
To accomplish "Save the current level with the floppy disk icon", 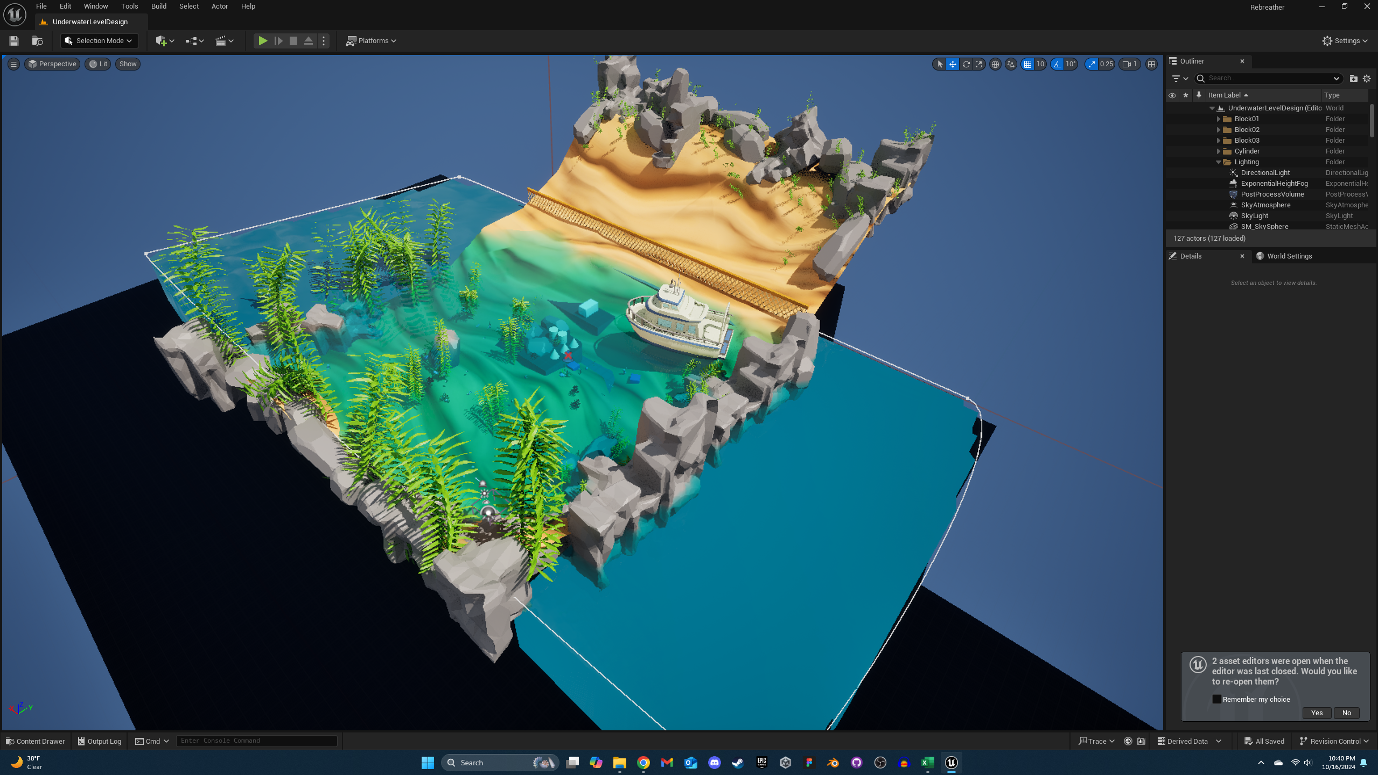I will pos(14,41).
